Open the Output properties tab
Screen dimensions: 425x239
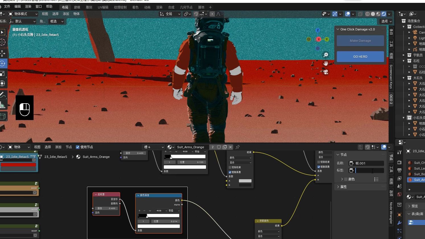(399, 170)
